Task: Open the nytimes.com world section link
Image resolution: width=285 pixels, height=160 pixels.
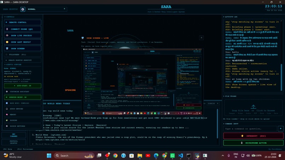Action: (x=60, y=140)
